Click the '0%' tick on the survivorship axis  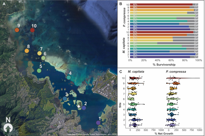pos(130,60)
